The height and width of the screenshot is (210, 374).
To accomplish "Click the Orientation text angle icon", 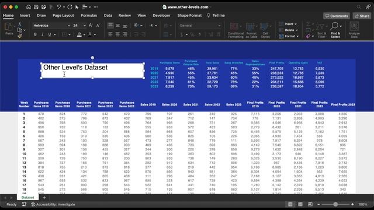I will click(x=136, y=26).
